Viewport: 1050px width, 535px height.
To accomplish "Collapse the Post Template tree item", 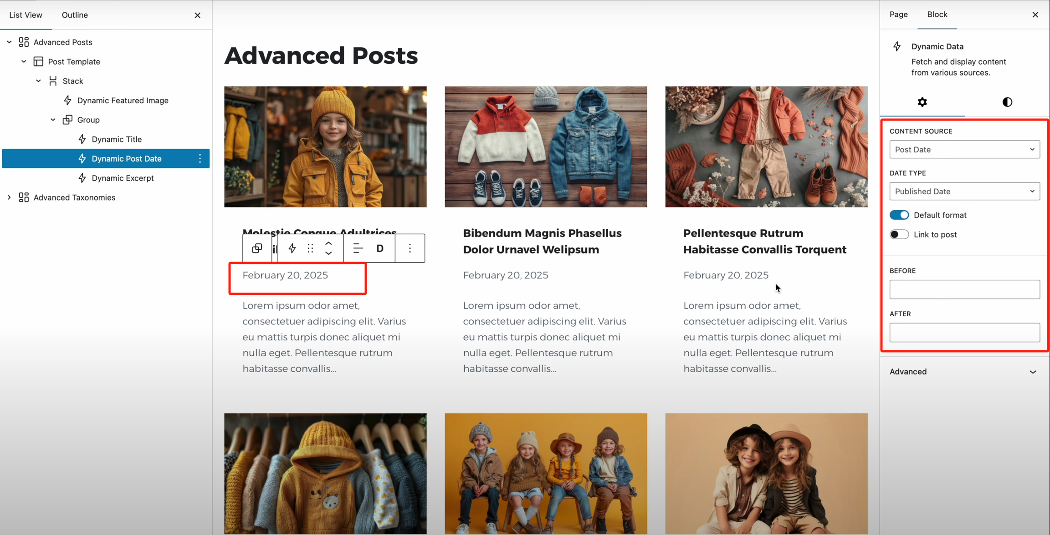I will click(x=24, y=61).
